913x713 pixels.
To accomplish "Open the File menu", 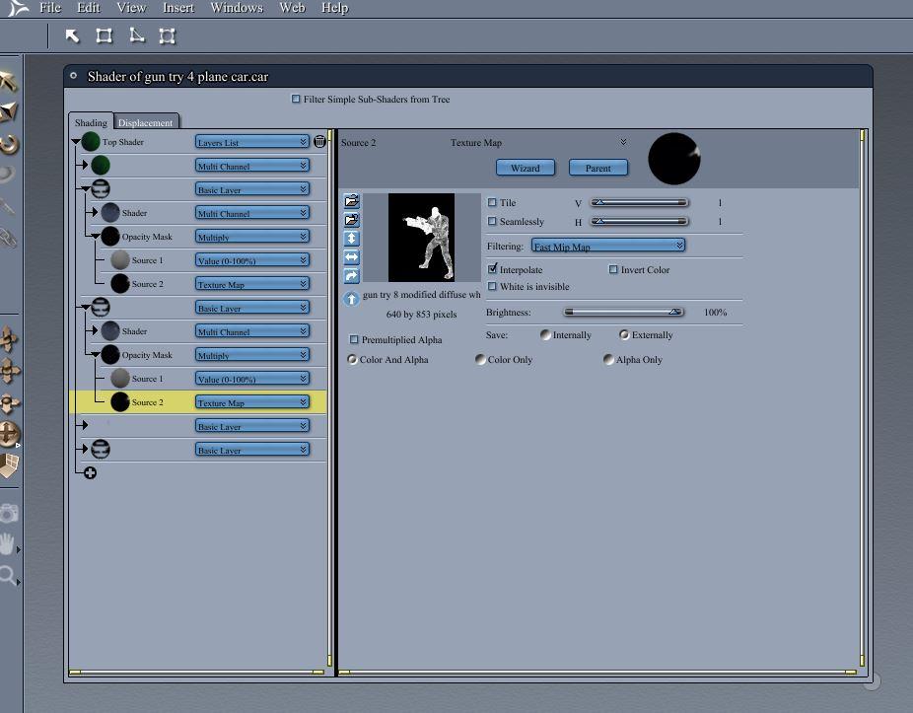I will (50, 8).
